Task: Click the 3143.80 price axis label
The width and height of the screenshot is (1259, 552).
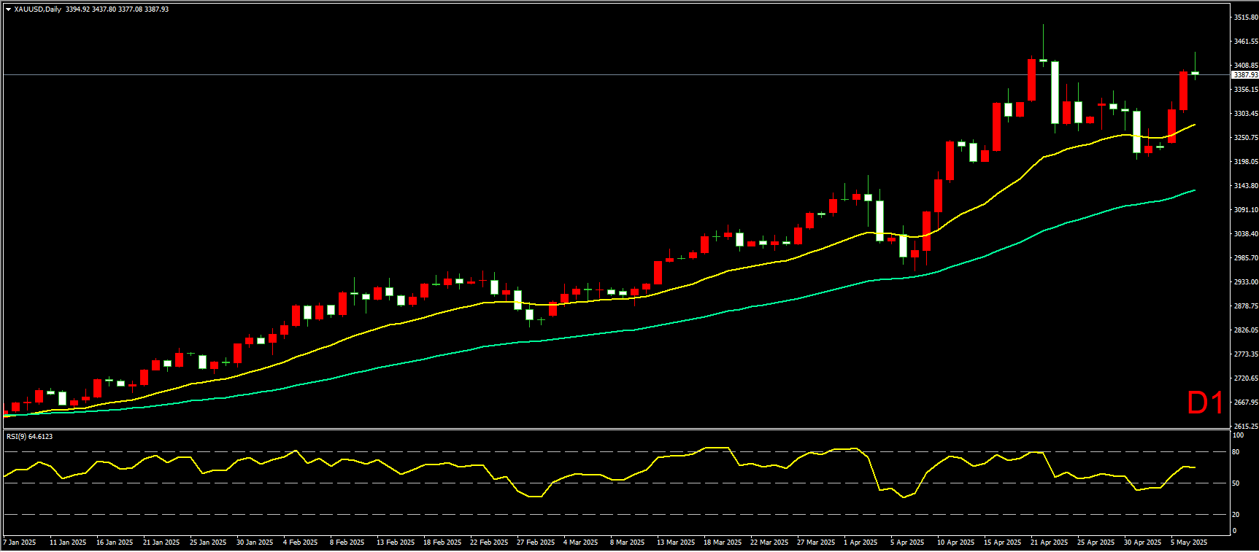Action: tap(1245, 186)
